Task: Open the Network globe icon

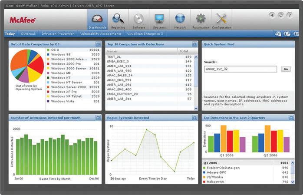Action: tap(180, 18)
